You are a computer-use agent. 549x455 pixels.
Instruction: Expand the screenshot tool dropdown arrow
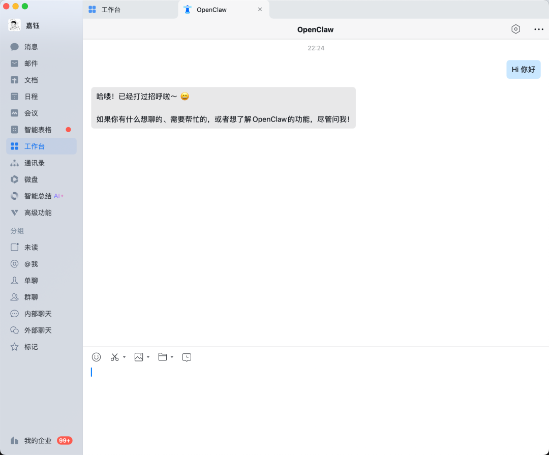(124, 357)
